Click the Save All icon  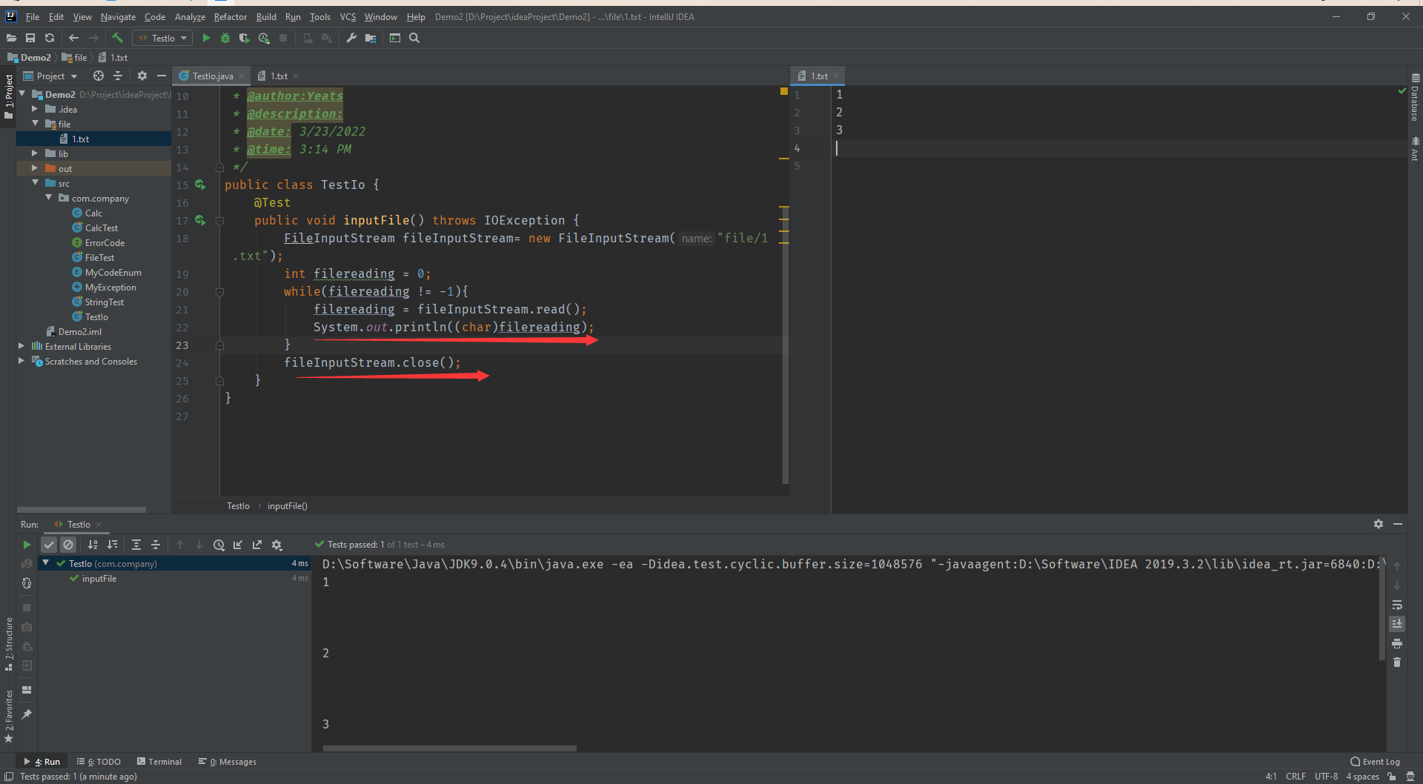[x=30, y=38]
